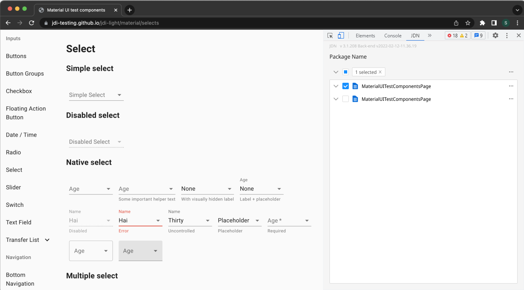Clear the 1 selected chip with X
The width and height of the screenshot is (524, 290).
pos(380,72)
